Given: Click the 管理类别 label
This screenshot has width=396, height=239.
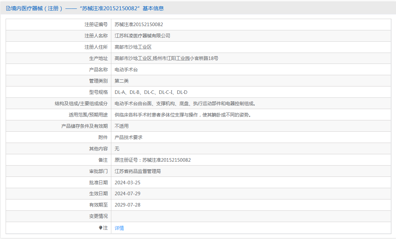Looking at the screenshot, I should tap(99, 81).
